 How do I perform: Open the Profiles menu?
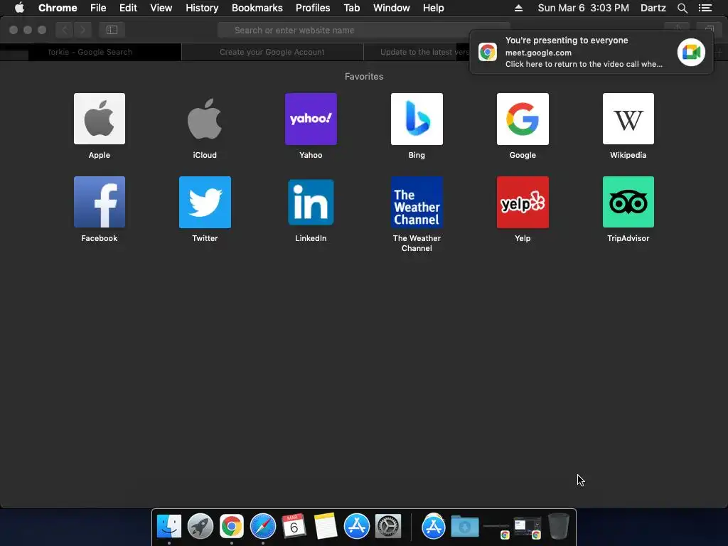[313, 8]
